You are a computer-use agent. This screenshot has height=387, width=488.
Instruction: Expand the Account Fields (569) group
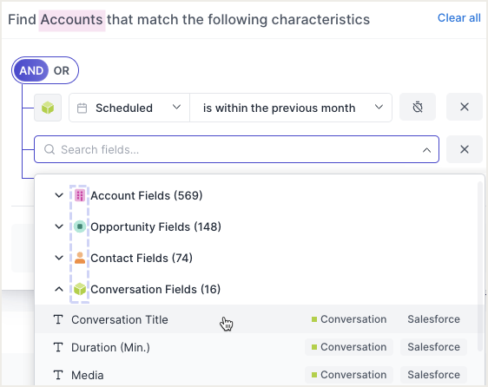coord(59,195)
